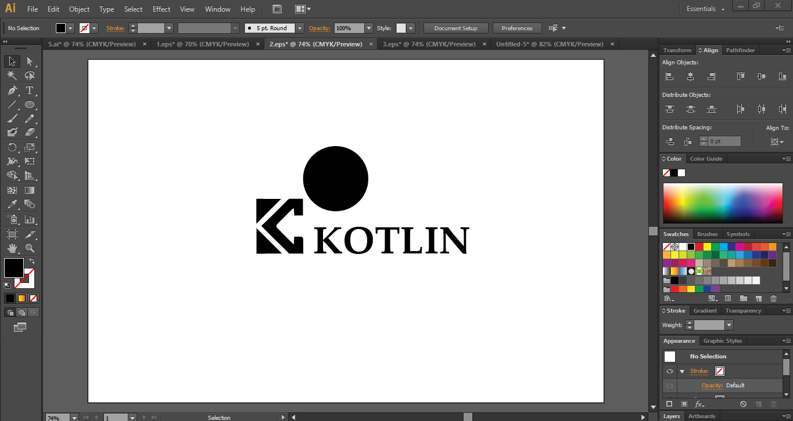Activate the Type tool
Image resolution: width=793 pixels, height=421 pixels.
coord(30,90)
